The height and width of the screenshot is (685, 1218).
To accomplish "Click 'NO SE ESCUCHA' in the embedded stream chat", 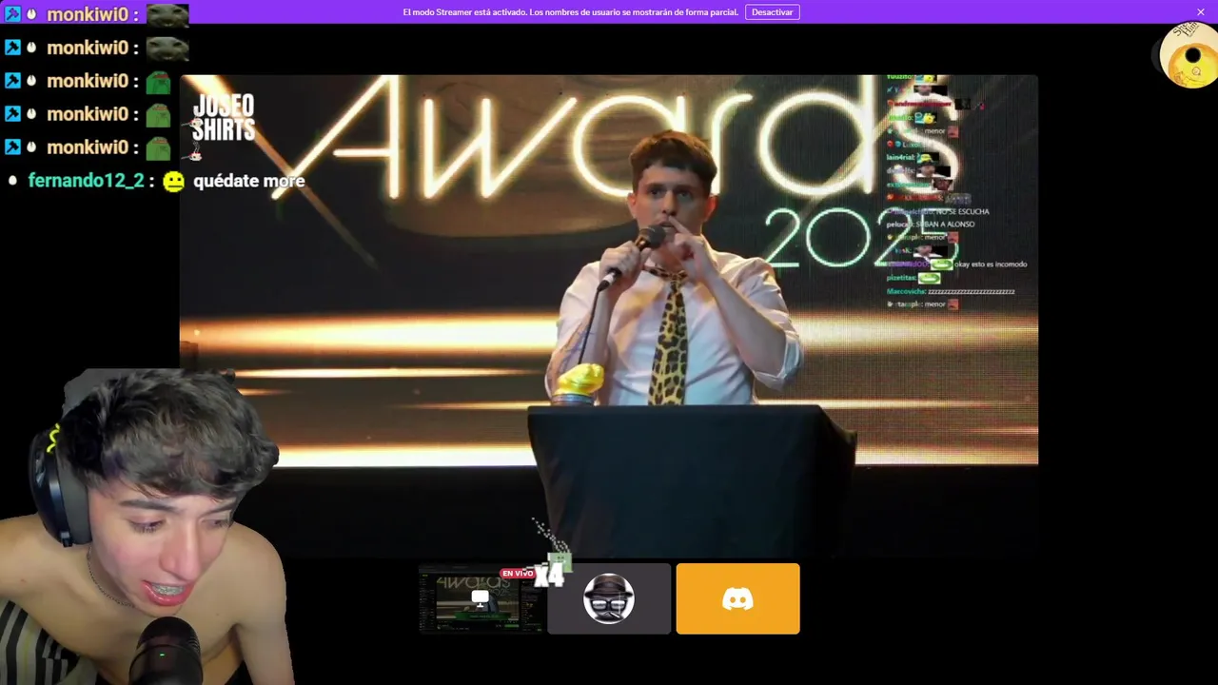I will [961, 211].
